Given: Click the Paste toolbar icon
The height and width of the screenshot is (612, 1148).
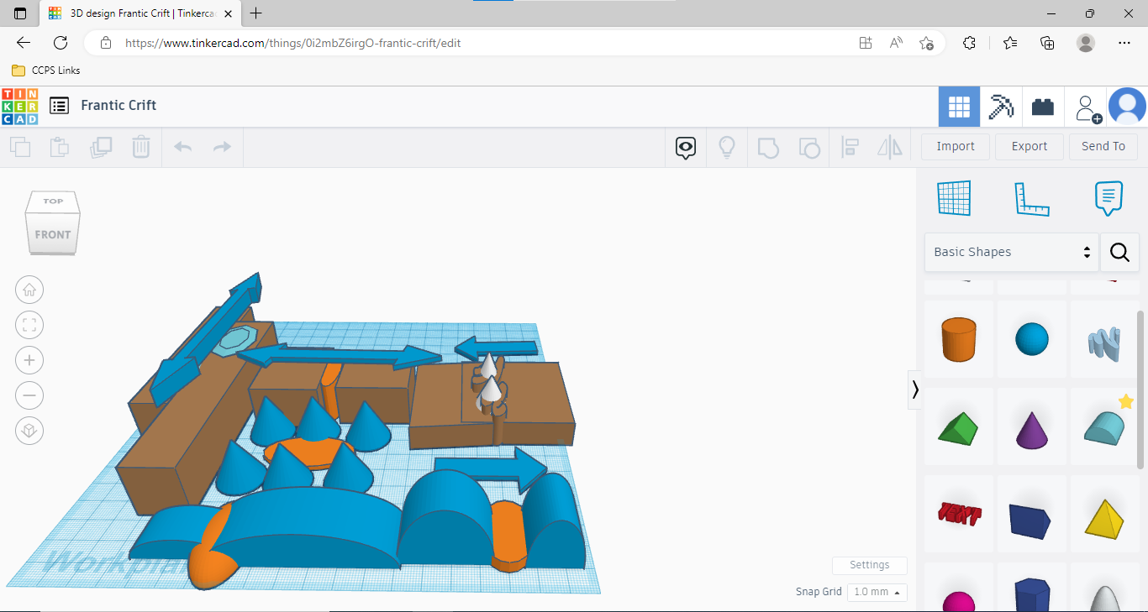Looking at the screenshot, I should pyautogui.click(x=60, y=148).
